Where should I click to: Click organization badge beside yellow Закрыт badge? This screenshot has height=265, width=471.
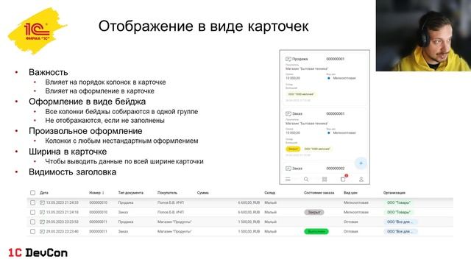[x=317, y=149]
